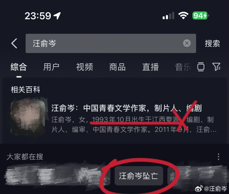The width and height of the screenshot is (229, 194).
Task: Open the 视频 tab
Action: point(84,67)
